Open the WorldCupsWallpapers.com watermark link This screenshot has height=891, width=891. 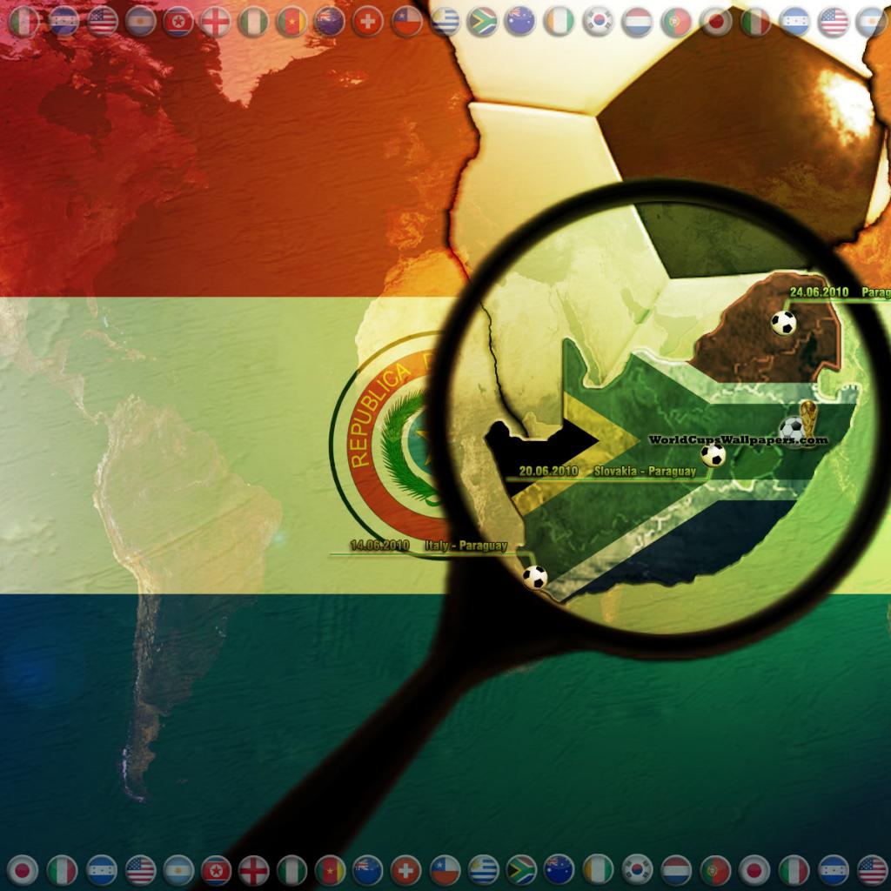[738, 441]
